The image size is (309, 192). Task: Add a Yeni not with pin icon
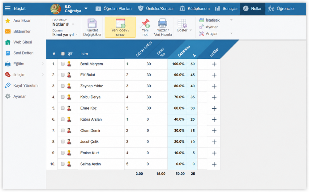pyautogui.click(x=145, y=23)
